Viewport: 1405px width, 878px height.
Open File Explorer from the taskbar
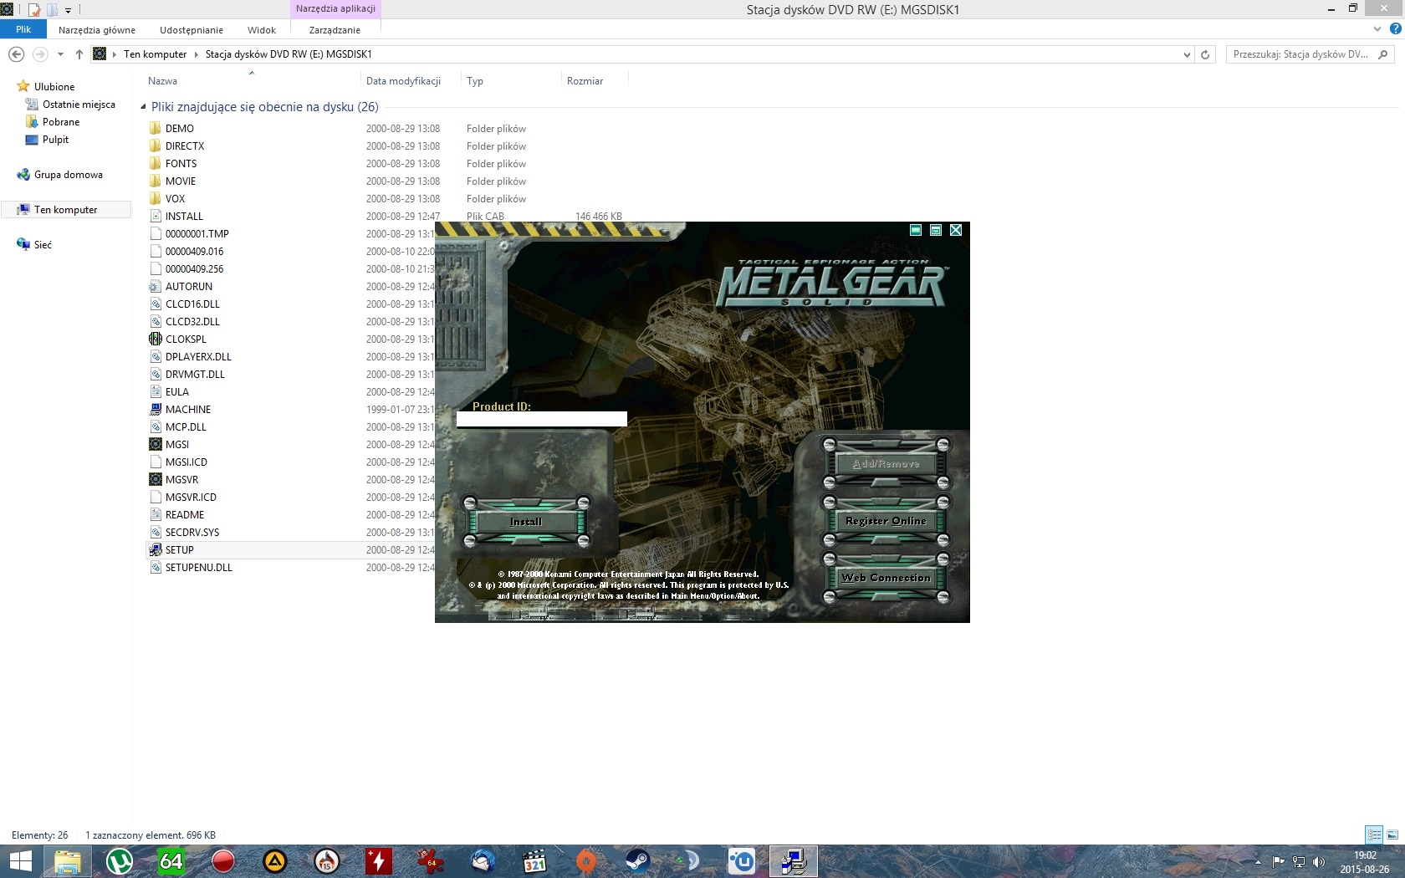pyautogui.click(x=68, y=861)
